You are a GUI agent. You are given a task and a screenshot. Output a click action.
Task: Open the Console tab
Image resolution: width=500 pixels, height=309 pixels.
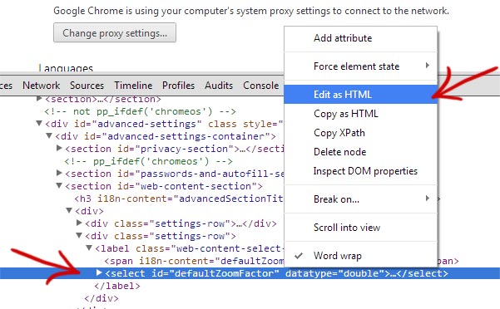coord(261,86)
